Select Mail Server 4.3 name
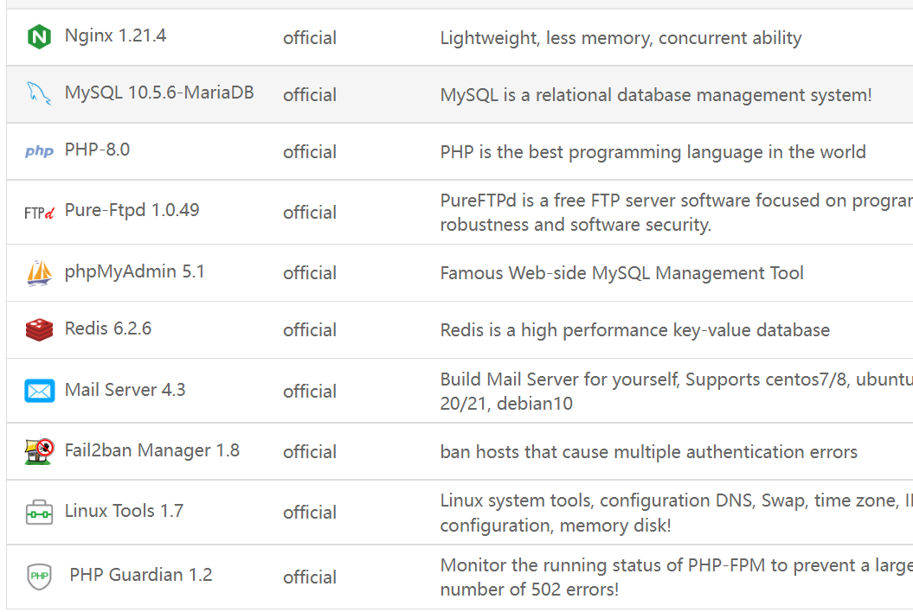This screenshot has height=612, width=913. point(125,390)
